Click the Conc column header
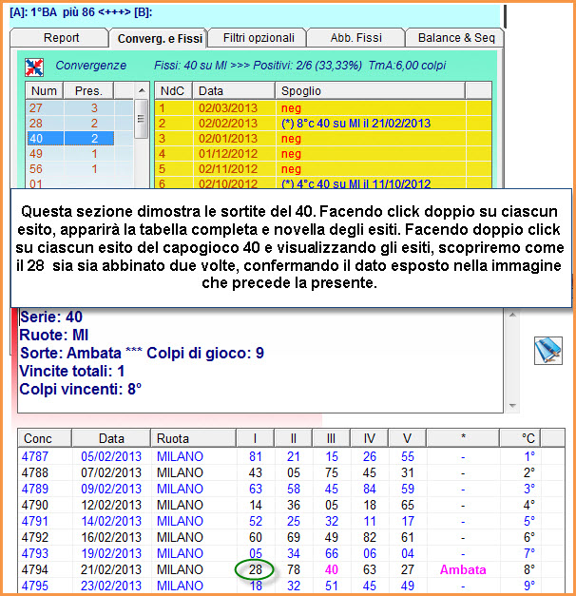576x596 pixels. [44, 438]
